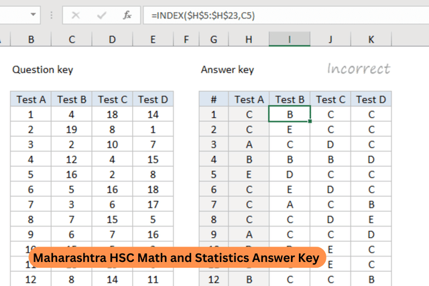Open Insert Function via the fx icon
Image resolution: width=429 pixels, height=286 pixels.
click(127, 15)
